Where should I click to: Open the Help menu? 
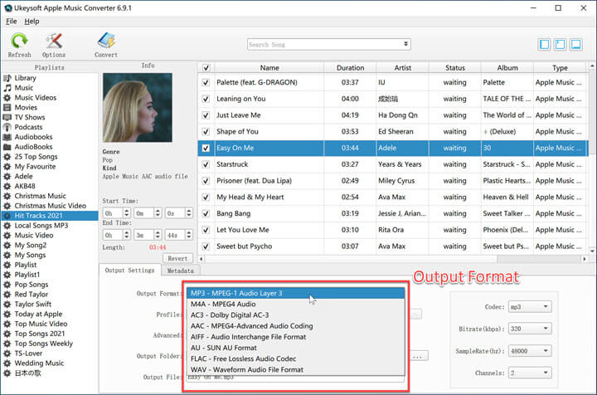click(32, 21)
